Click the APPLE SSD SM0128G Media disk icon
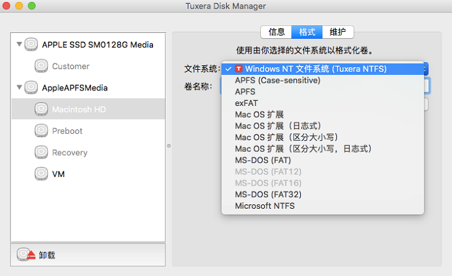 click(x=31, y=45)
